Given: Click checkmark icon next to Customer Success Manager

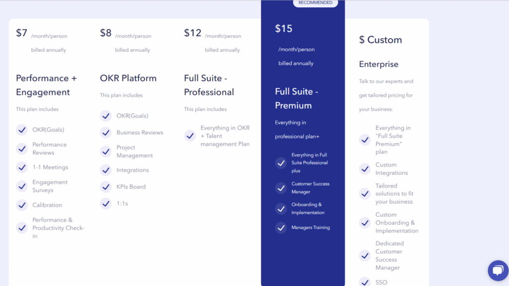Looking at the screenshot, I should pos(281,188).
